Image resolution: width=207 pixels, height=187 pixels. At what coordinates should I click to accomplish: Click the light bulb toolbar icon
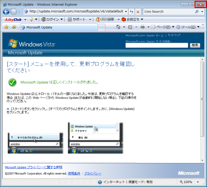click(31, 19)
